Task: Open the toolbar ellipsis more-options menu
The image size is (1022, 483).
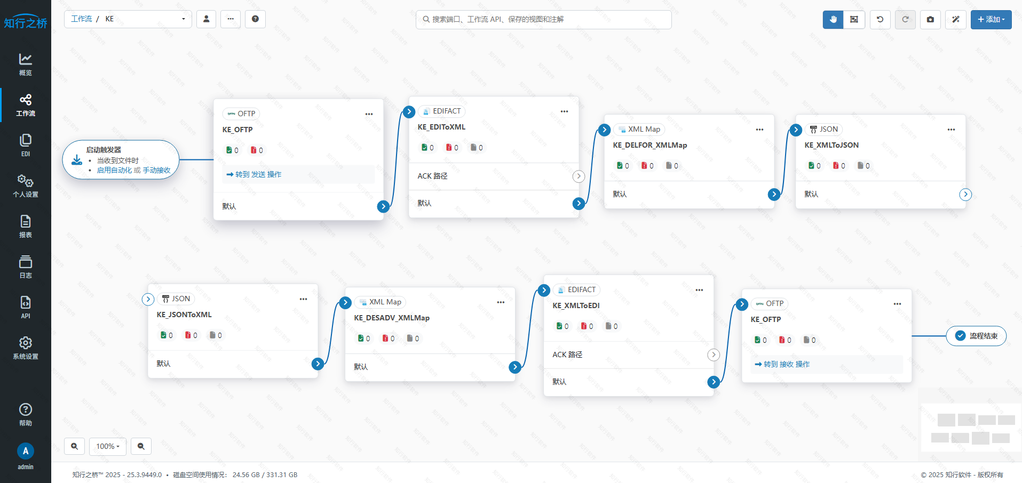Action: (231, 19)
